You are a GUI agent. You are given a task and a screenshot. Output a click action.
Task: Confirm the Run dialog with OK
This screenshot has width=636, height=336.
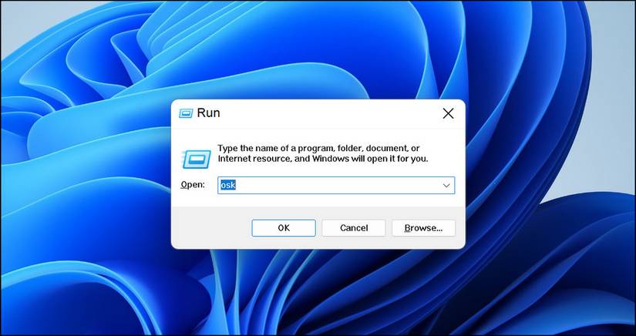coord(284,228)
